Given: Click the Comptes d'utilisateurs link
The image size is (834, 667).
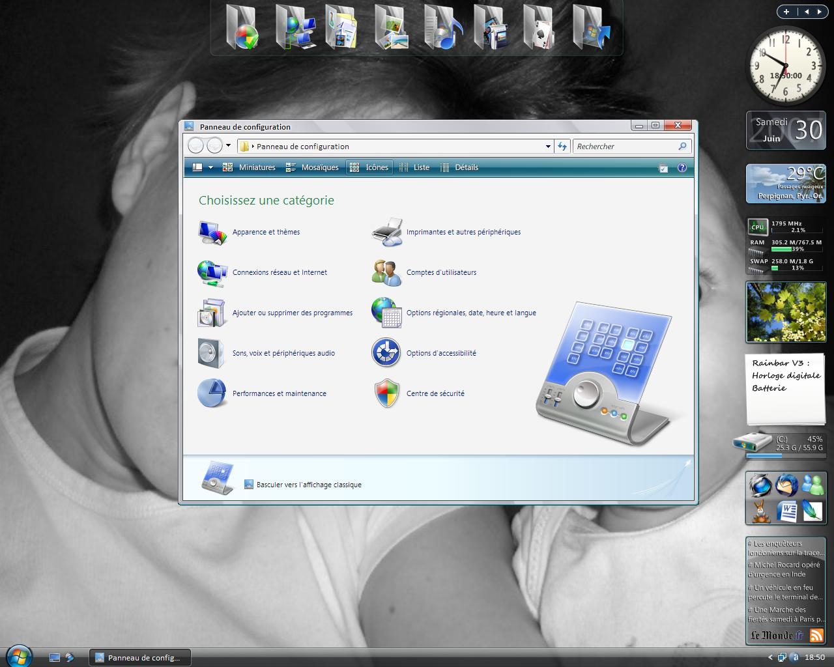Looking at the screenshot, I should (441, 272).
